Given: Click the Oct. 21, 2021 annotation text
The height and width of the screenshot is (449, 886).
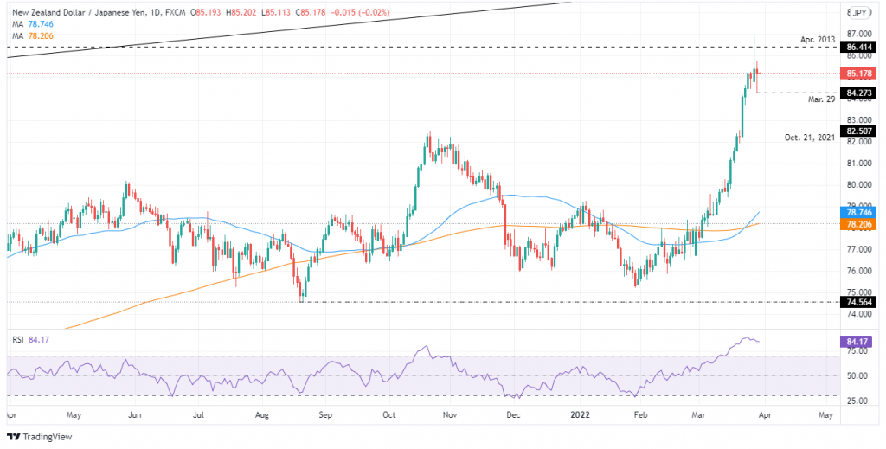Looking at the screenshot, I should tap(809, 138).
